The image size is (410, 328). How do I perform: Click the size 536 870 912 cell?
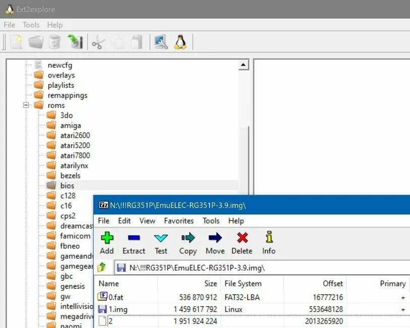(x=198, y=297)
